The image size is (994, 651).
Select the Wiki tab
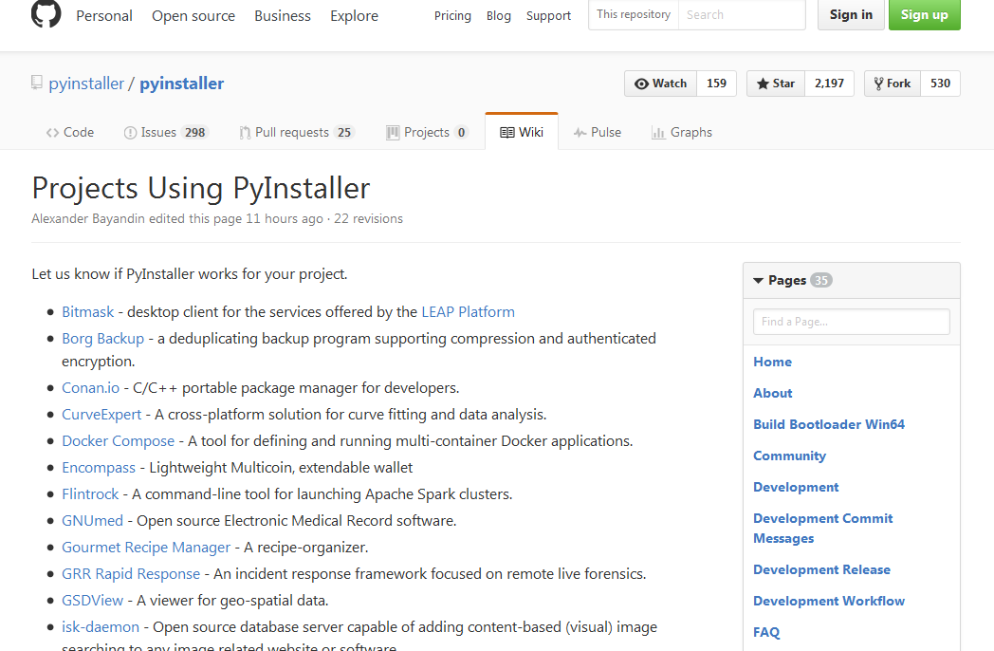pyautogui.click(x=522, y=132)
